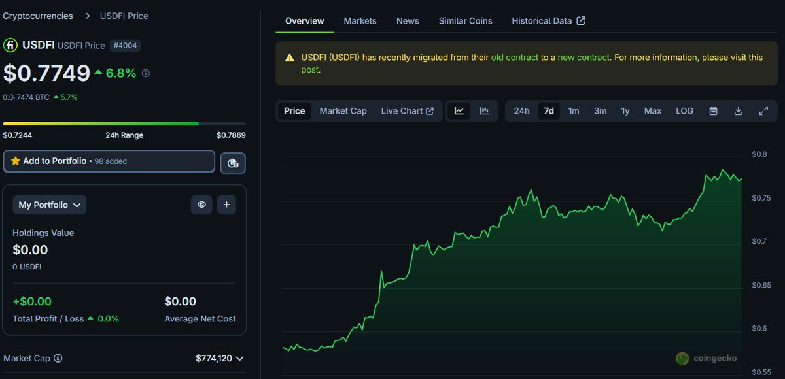This screenshot has height=379, width=785.
Task: Select the Price chart toggle
Action: [x=294, y=111]
